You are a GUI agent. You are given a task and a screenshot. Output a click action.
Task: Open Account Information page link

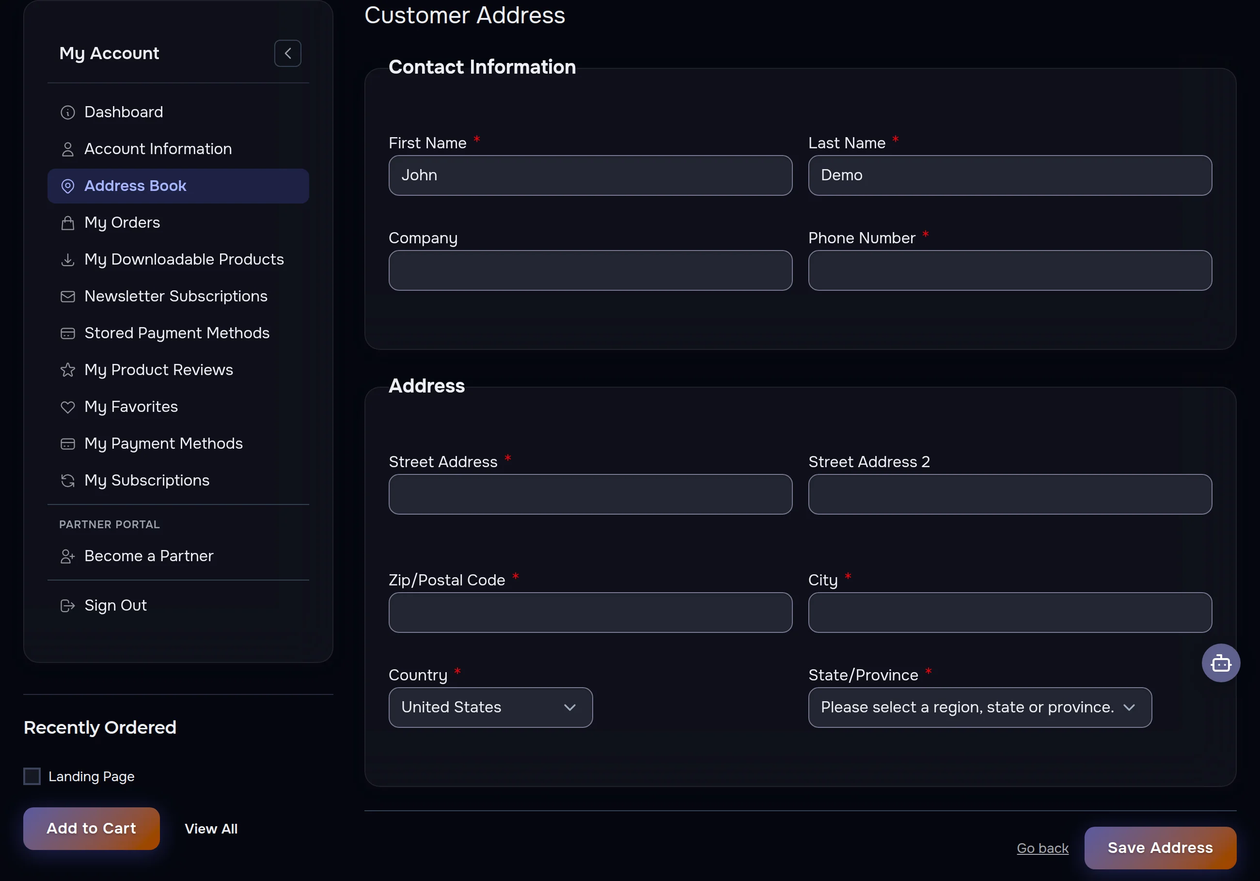coord(178,149)
